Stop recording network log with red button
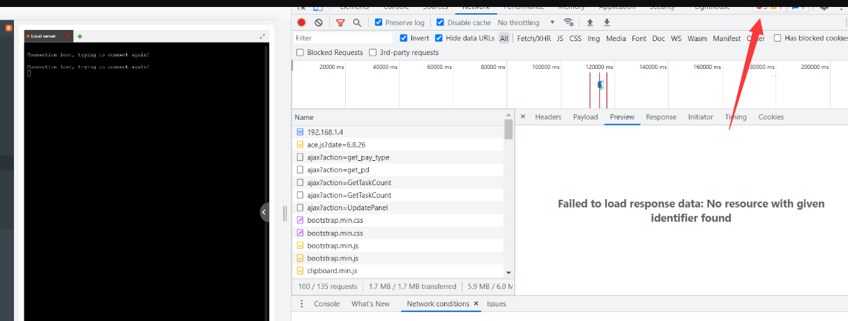This screenshot has height=321, width=848. tap(301, 22)
